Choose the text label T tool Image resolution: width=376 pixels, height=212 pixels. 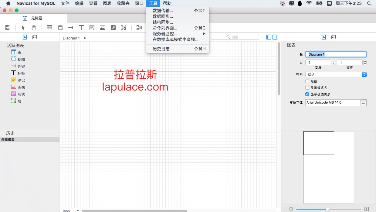(x=81, y=28)
